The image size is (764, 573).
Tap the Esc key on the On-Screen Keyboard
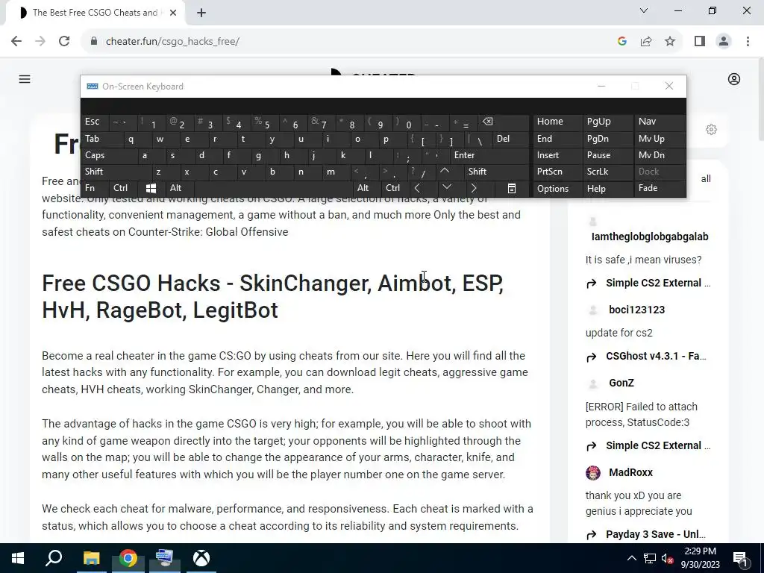click(95, 122)
